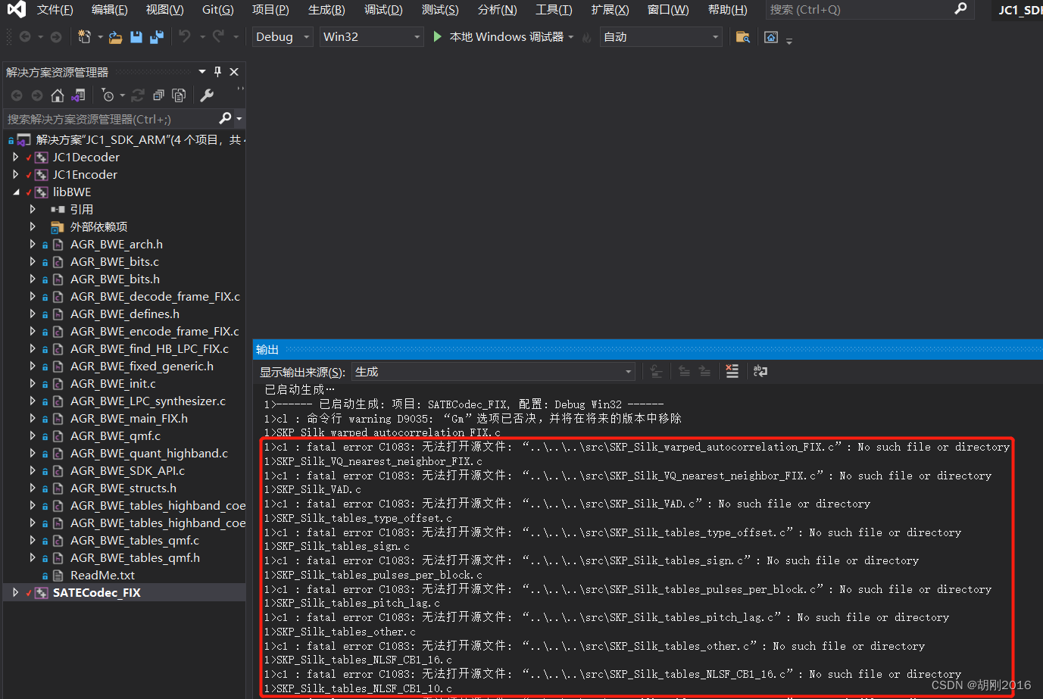Click the Solution Explorer search field
This screenshot has width=1043, height=699.
click(x=111, y=119)
